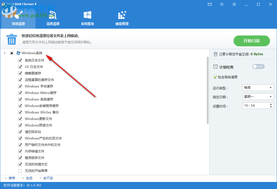
Task: Uncheck Windows 系统缓存 checkbox
Action: [20, 99]
